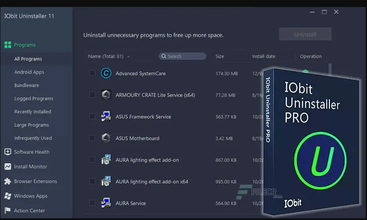Click the 174.30 MB size value
Viewport: 367px width, 220px height.
point(227,74)
